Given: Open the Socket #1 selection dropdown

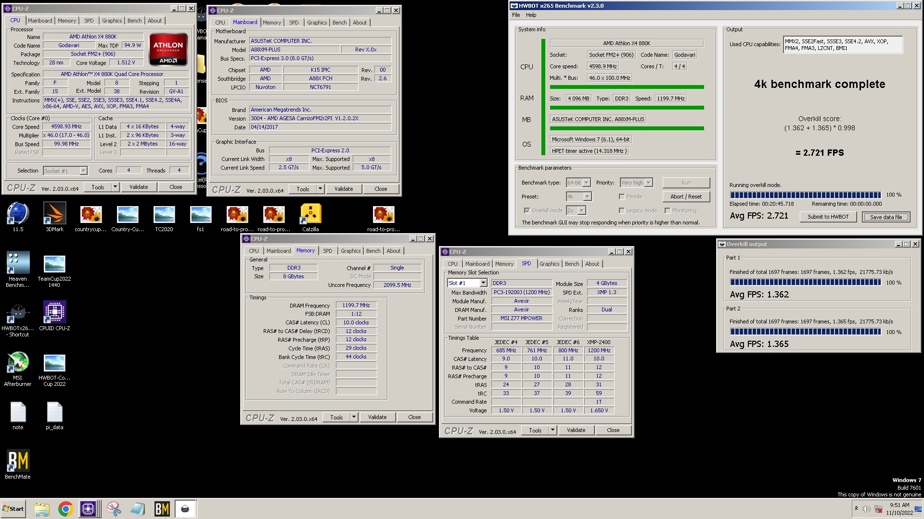Looking at the screenshot, I should [65, 171].
